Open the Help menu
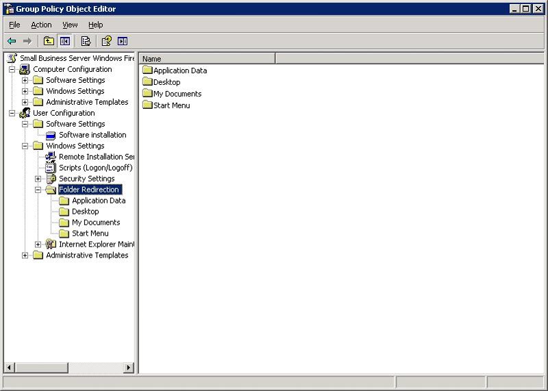This screenshot has height=391, width=548. point(95,25)
